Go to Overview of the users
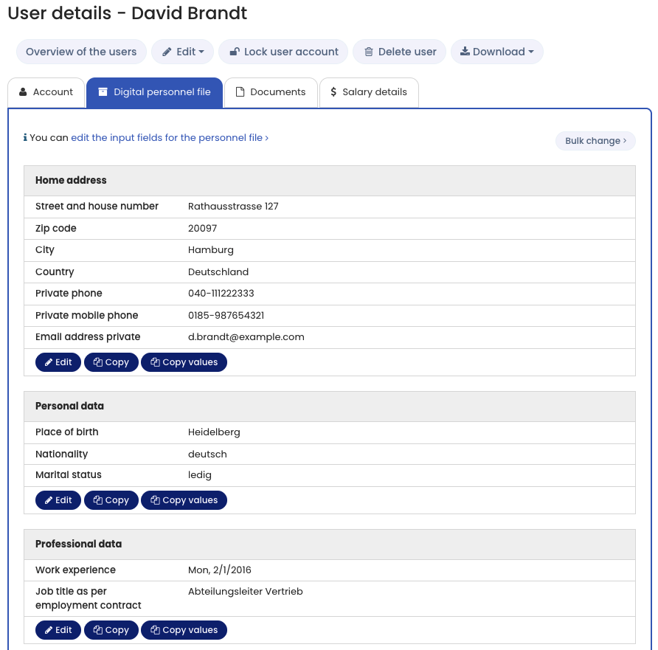658x650 pixels. pos(81,52)
